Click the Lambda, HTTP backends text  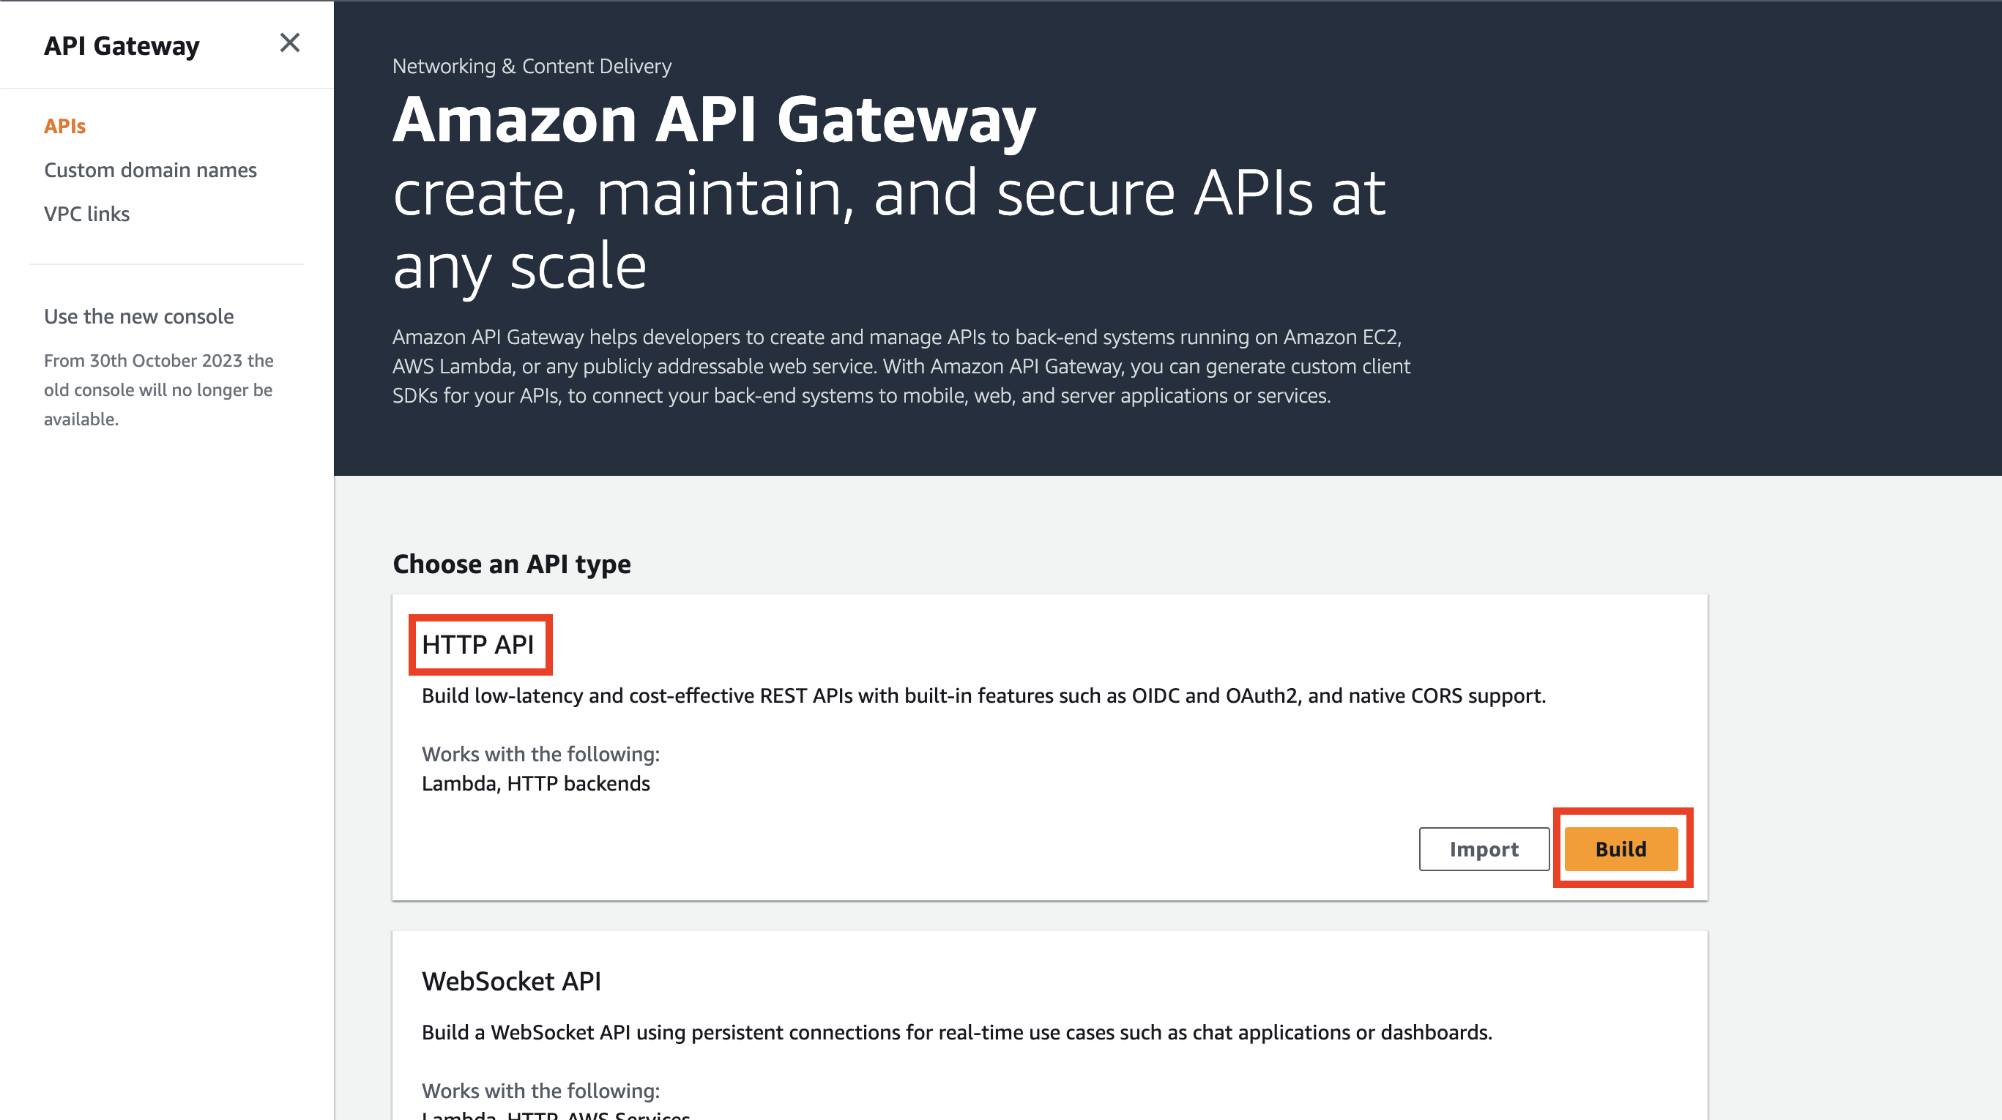coord(535,783)
